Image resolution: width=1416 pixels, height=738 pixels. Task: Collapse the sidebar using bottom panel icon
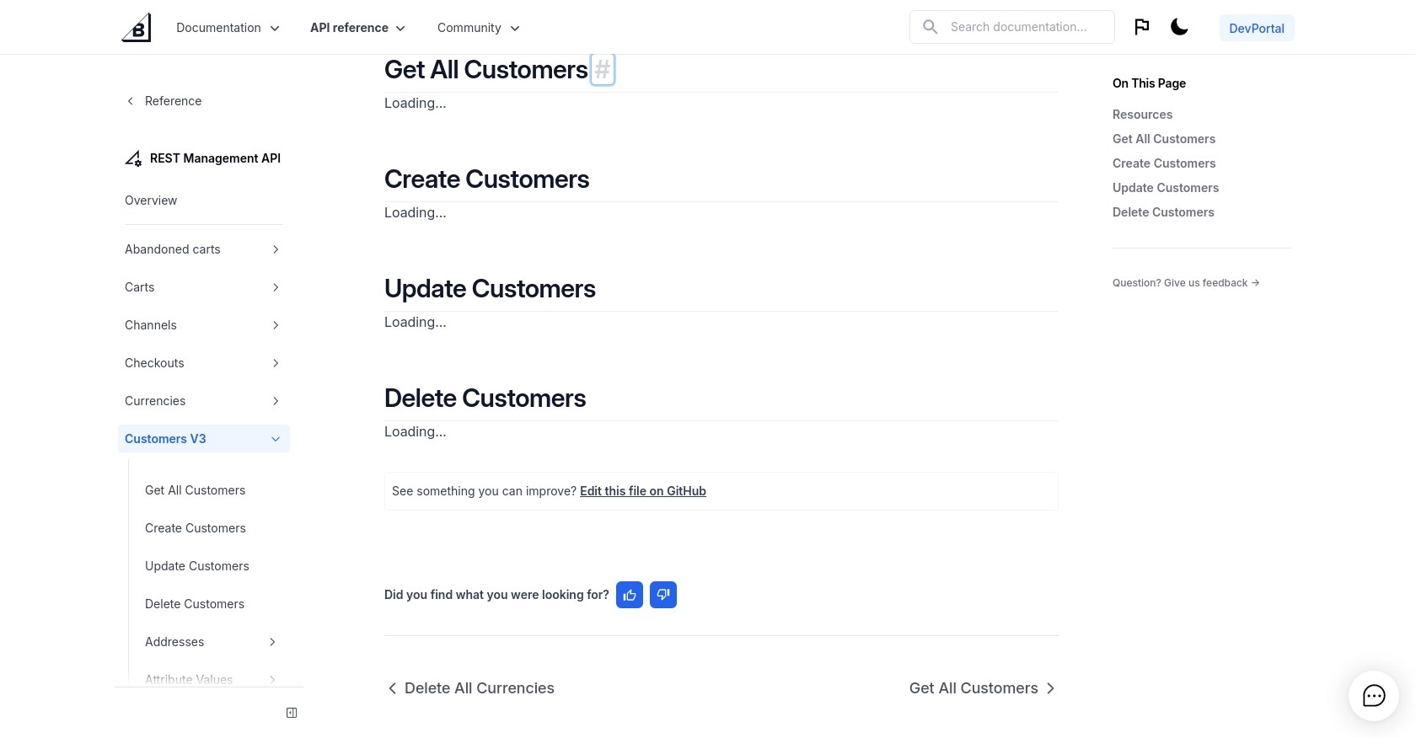292,713
